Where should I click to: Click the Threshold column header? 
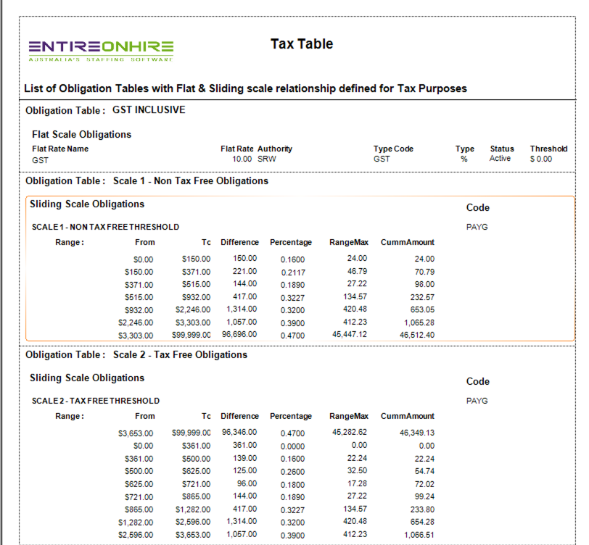(x=548, y=149)
